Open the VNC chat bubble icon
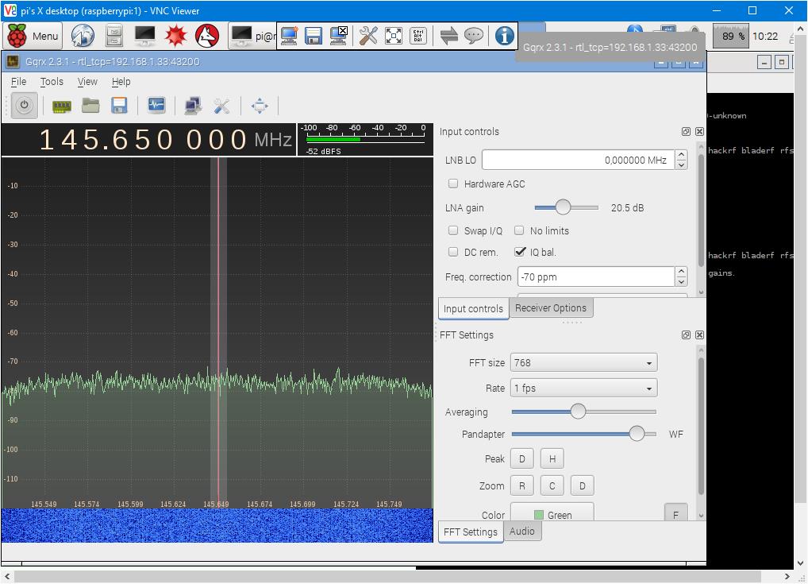 pos(474,36)
